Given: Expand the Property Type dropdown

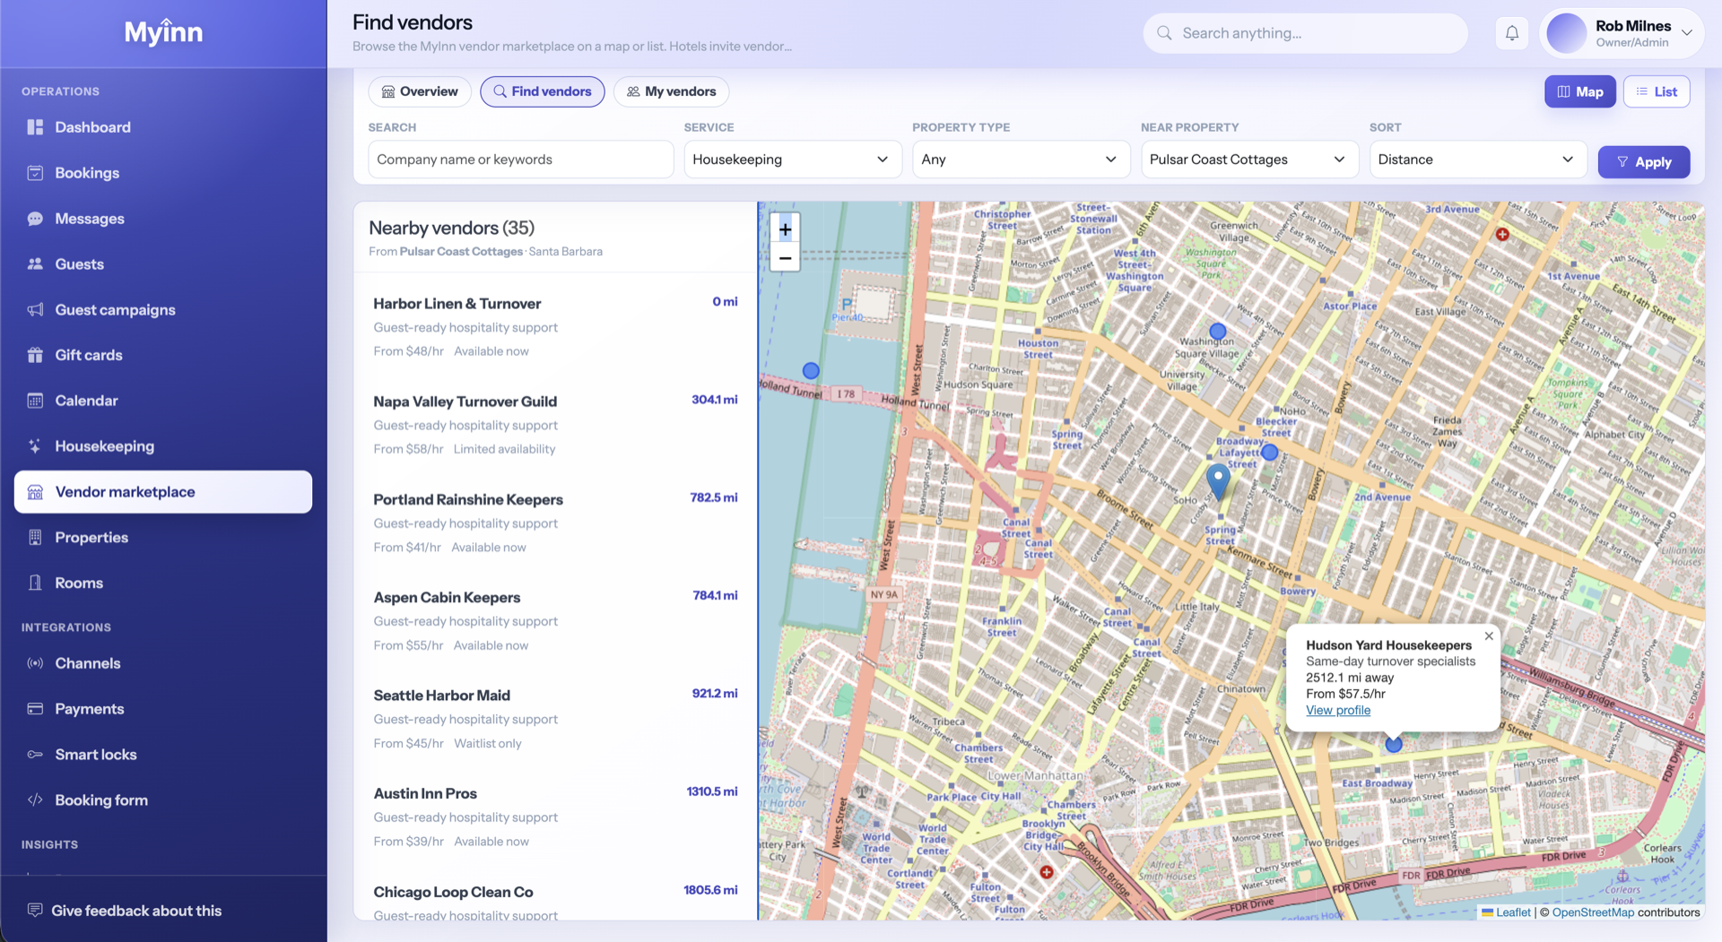Looking at the screenshot, I should click(1021, 160).
